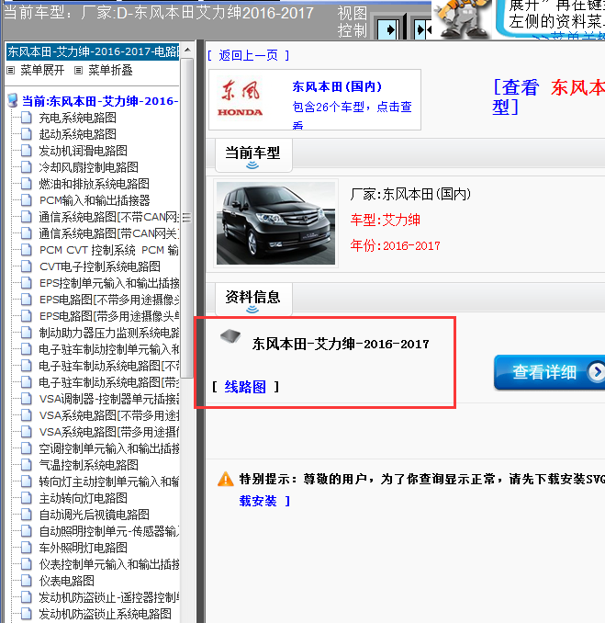Screen dimensions: 605x623
Task: Click page icon beside PCM输入和输出插接器
Action: click(x=27, y=200)
